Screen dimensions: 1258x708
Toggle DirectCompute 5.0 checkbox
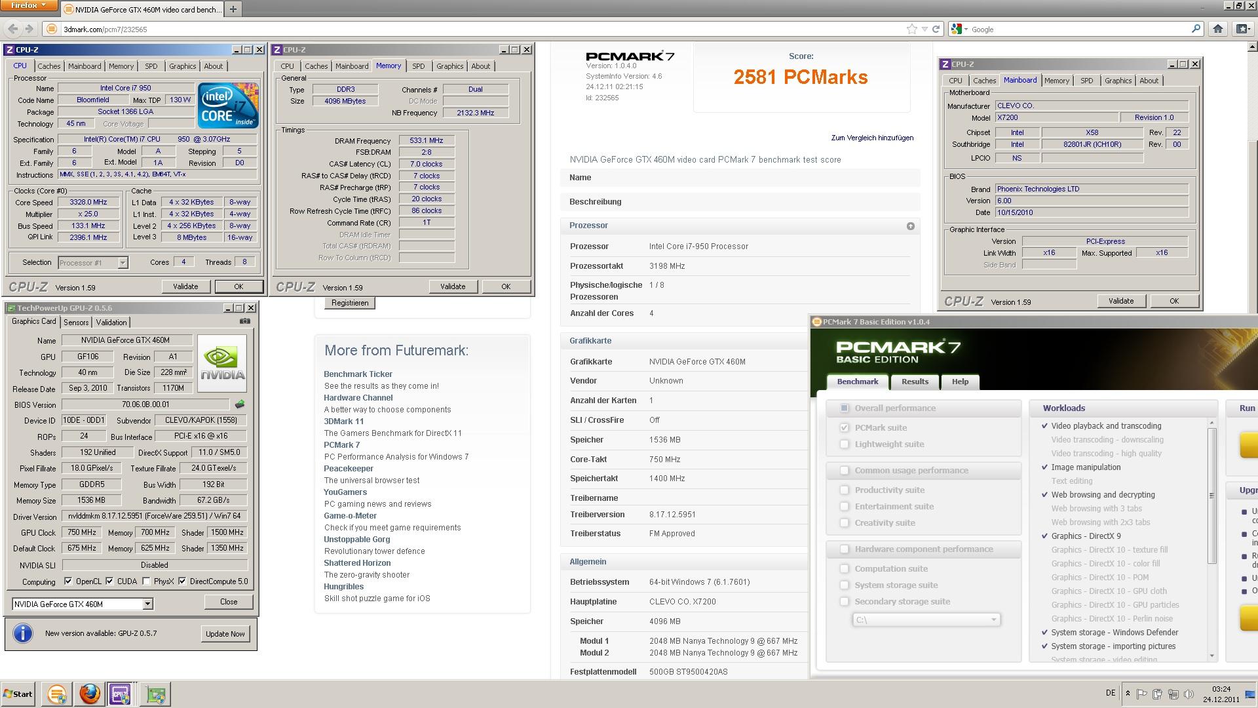(x=182, y=581)
